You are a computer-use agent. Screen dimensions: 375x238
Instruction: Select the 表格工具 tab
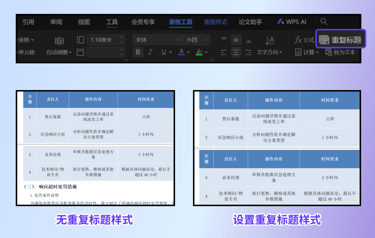click(181, 22)
